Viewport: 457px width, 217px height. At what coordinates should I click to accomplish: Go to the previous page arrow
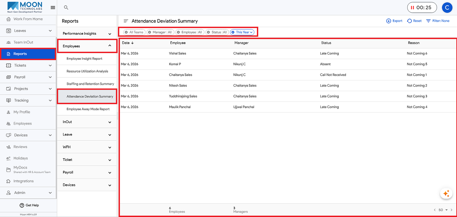[x=435, y=210]
